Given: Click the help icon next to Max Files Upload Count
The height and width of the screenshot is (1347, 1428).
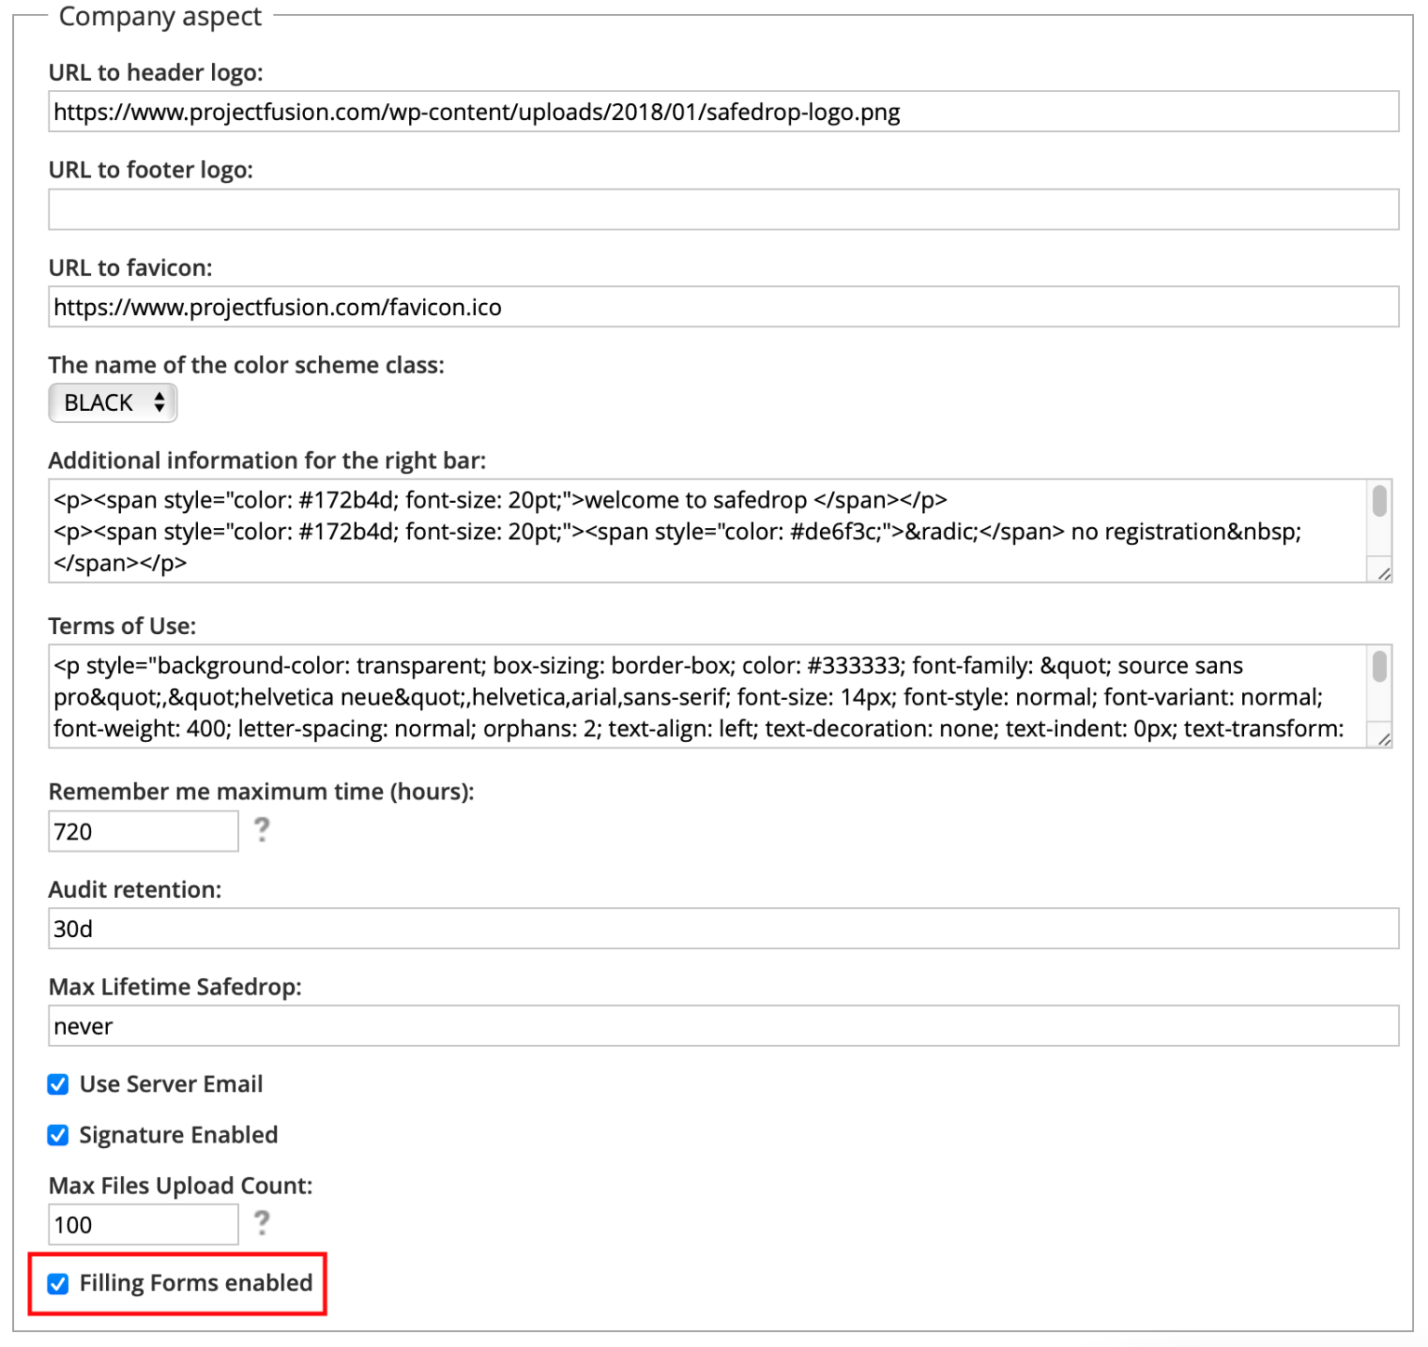Looking at the screenshot, I should [x=263, y=1224].
